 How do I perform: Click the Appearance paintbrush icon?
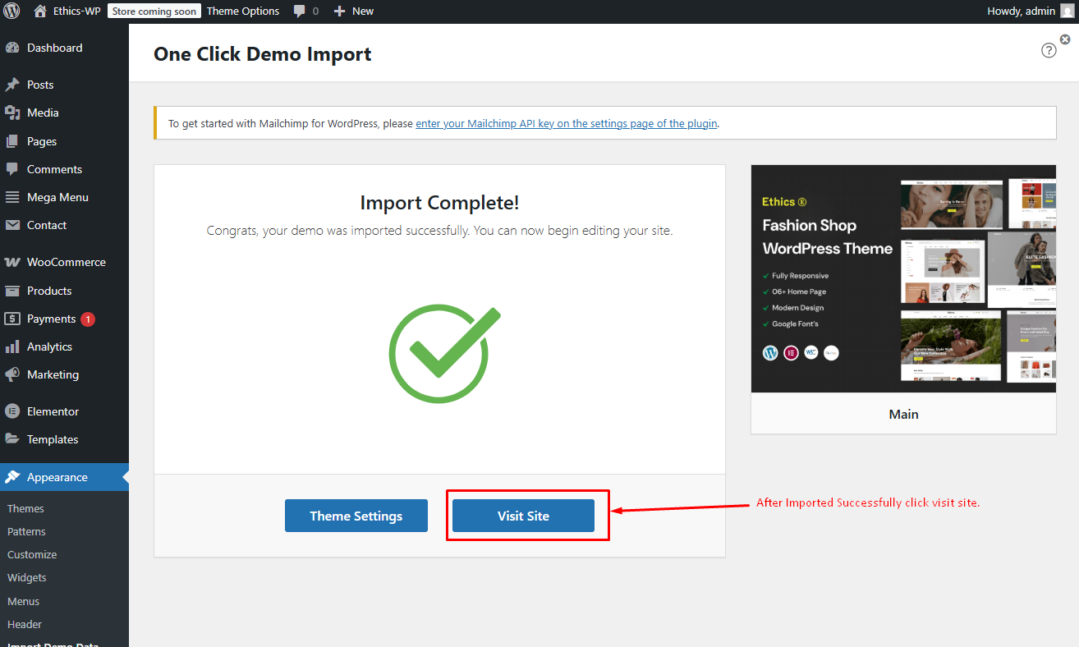12,477
